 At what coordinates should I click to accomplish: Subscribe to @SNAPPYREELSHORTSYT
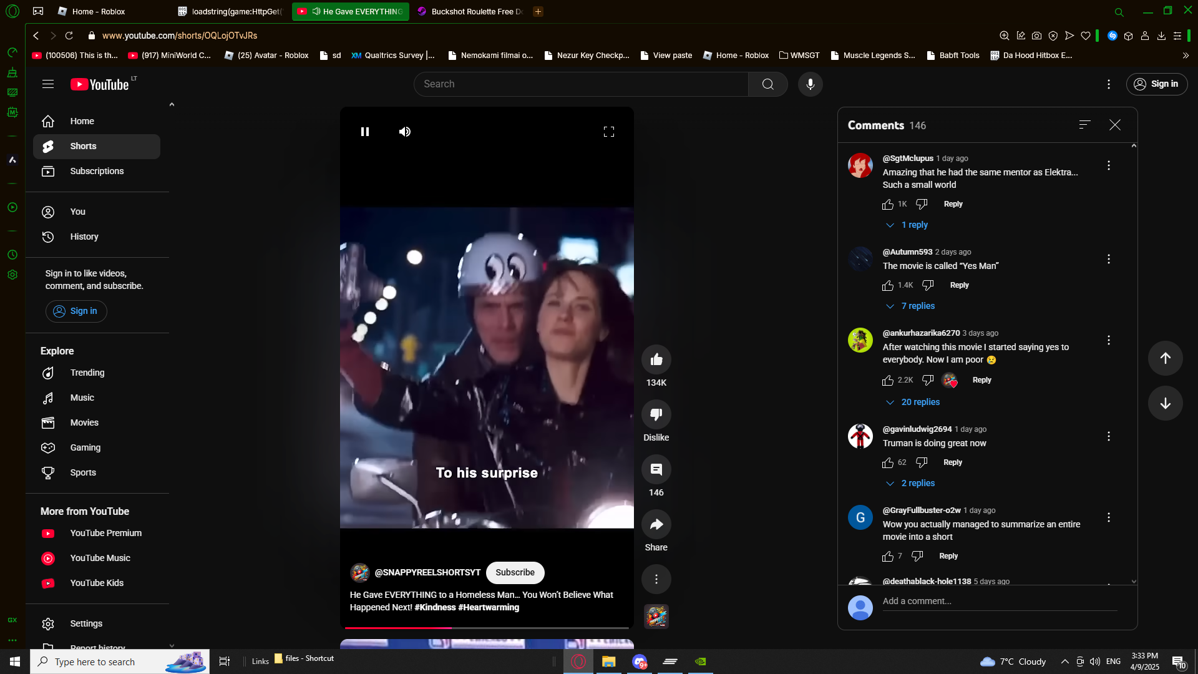click(515, 573)
